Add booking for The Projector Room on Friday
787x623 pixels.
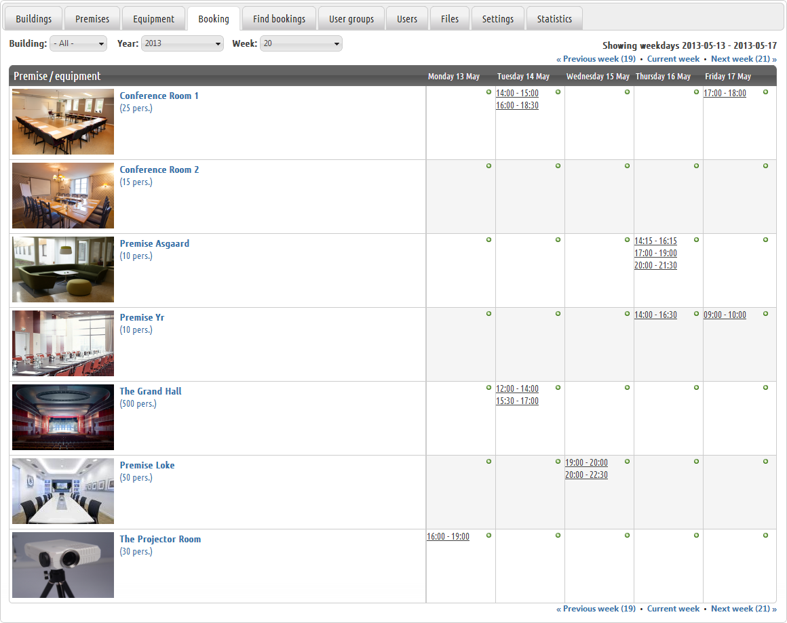coord(766,536)
